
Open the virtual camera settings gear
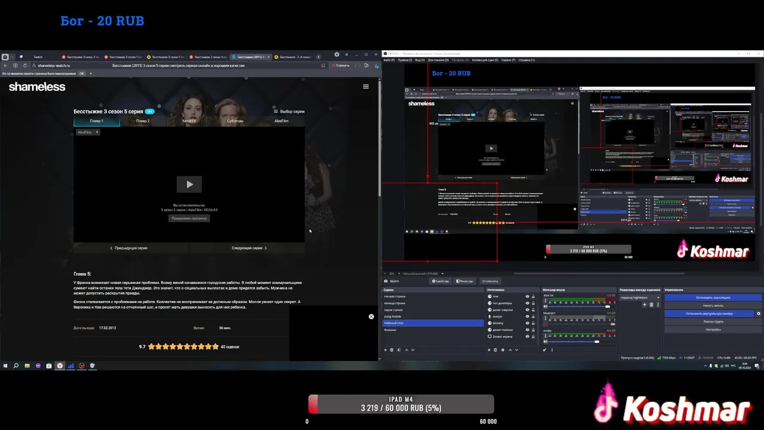(x=759, y=313)
